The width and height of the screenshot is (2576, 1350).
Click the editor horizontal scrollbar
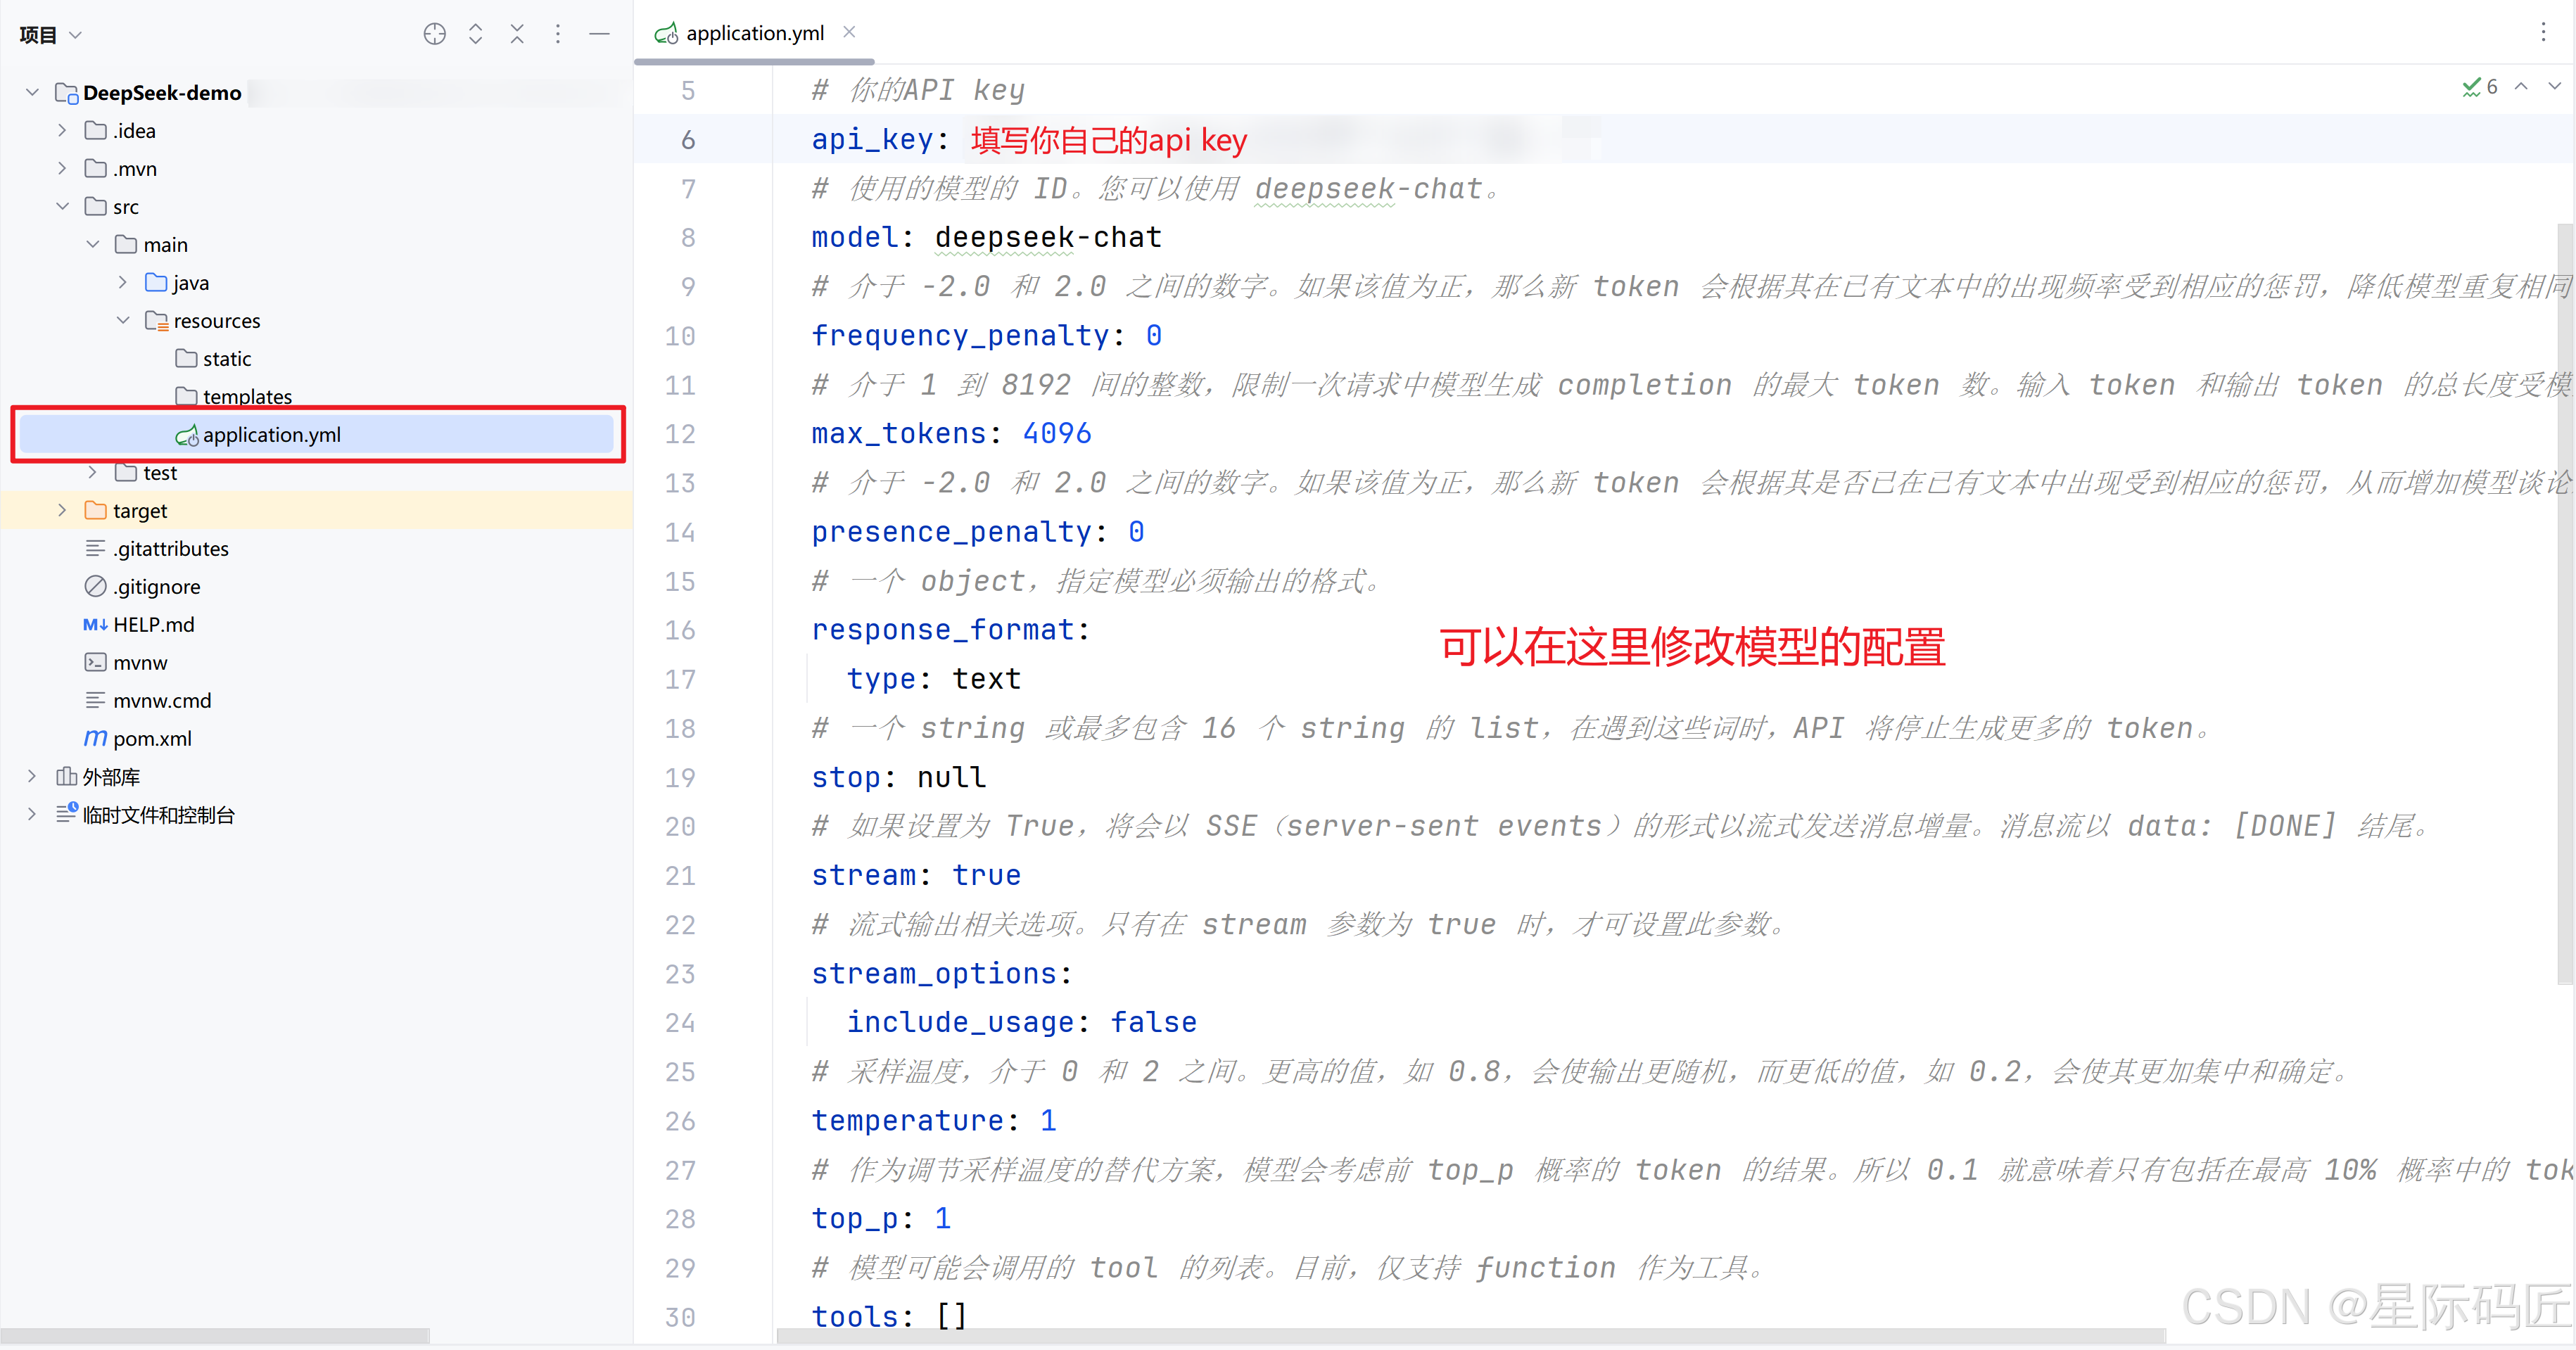pyautogui.click(x=1470, y=1337)
